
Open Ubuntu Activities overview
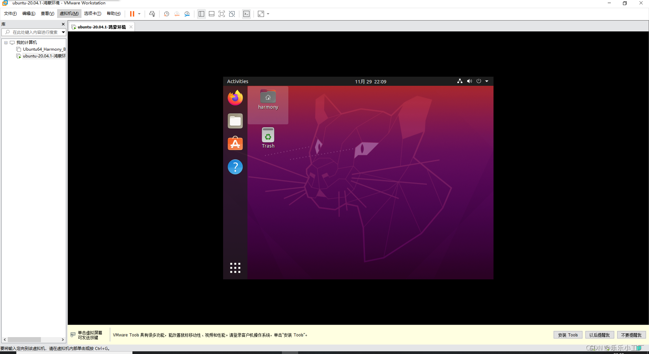point(238,81)
